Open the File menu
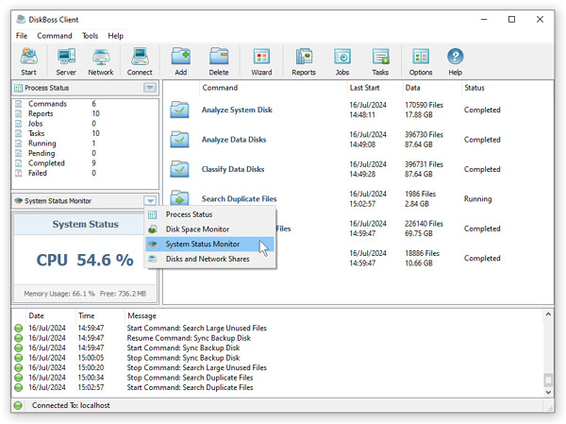The width and height of the screenshot is (566, 424). tap(22, 36)
